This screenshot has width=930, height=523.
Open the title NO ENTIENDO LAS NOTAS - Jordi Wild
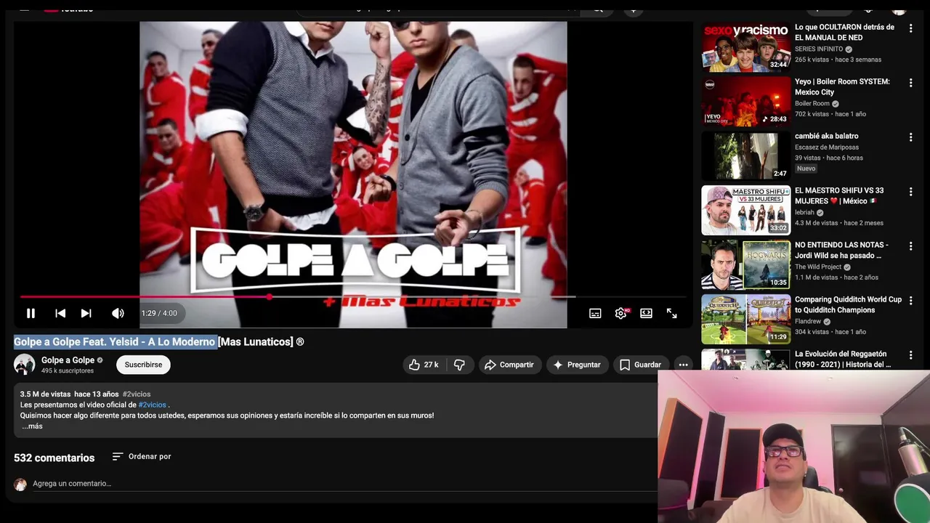841,250
